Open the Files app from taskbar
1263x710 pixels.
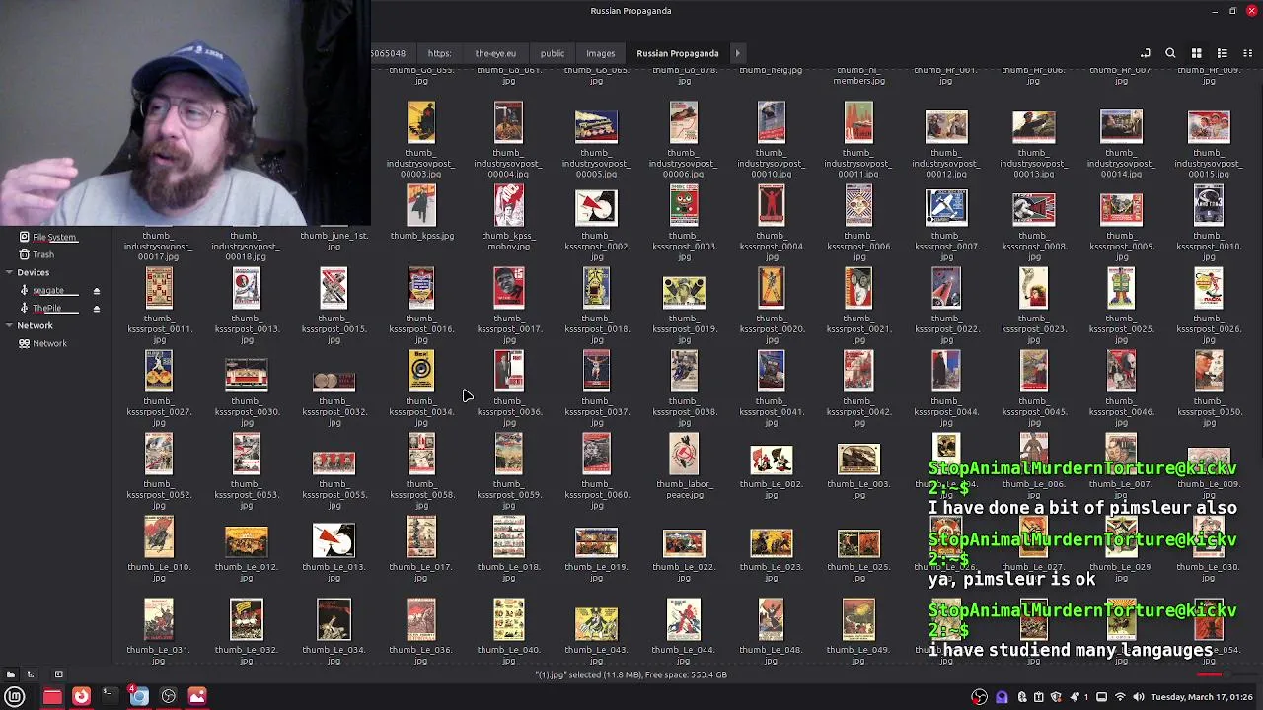(x=52, y=696)
